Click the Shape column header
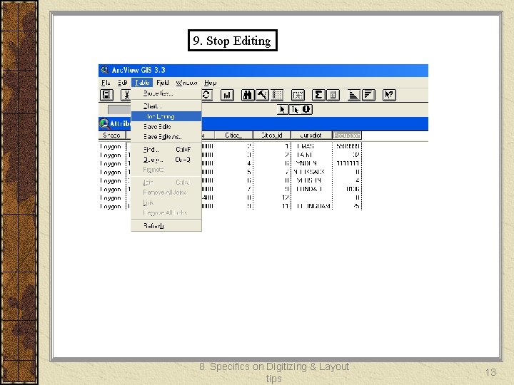514x385 pixels. pos(112,135)
